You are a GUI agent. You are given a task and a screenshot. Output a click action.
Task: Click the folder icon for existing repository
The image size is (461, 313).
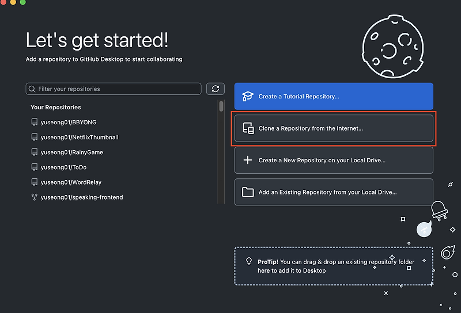[x=248, y=192]
